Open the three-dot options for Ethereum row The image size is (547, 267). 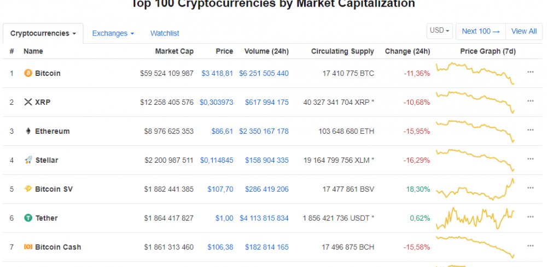click(530, 130)
